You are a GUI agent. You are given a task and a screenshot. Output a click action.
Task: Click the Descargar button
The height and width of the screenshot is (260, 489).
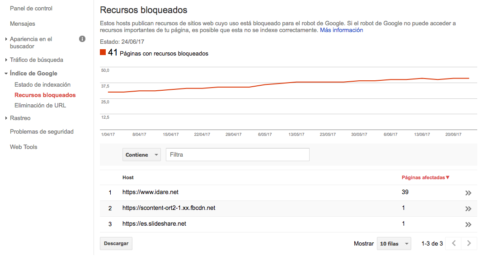click(x=115, y=243)
